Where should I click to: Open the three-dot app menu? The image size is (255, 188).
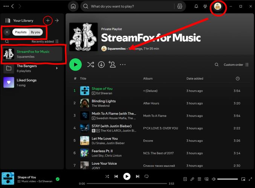pyautogui.click(x=6, y=6)
